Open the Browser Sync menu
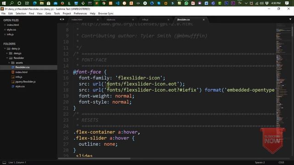Screen dimensions: 294x165 coord(106,13)
